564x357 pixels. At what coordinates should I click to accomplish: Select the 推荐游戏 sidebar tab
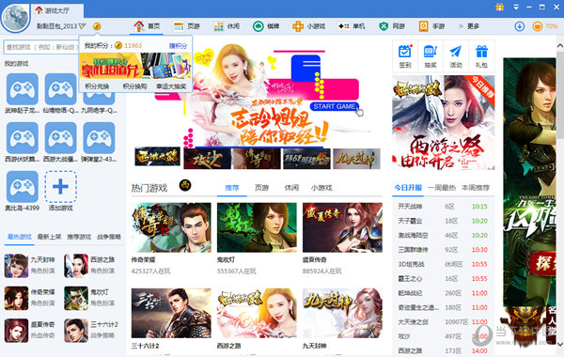click(79, 237)
